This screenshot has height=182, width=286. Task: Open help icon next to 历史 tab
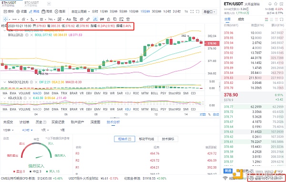(x=44, y=122)
